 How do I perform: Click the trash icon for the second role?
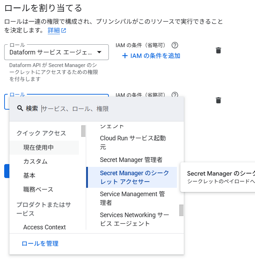pos(218,100)
